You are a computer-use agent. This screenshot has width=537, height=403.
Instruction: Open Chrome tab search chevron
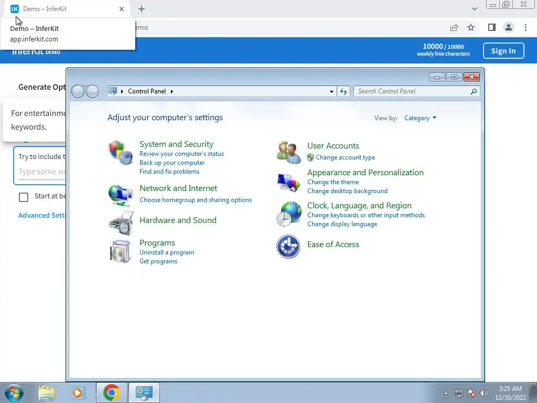(x=474, y=9)
